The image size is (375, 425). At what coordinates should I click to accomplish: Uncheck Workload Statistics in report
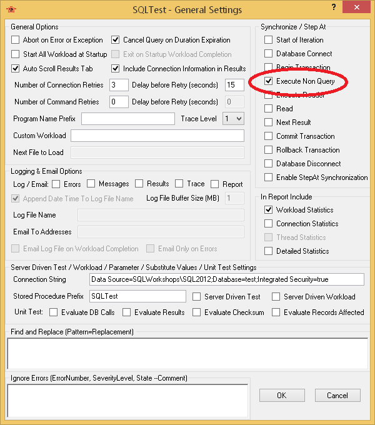tap(269, 210)
